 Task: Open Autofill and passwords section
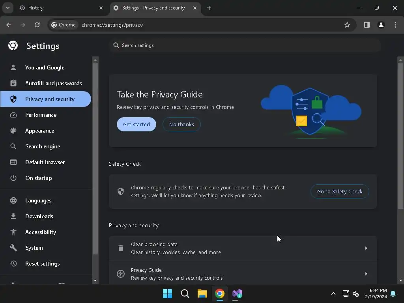click(x=45, y=83)
